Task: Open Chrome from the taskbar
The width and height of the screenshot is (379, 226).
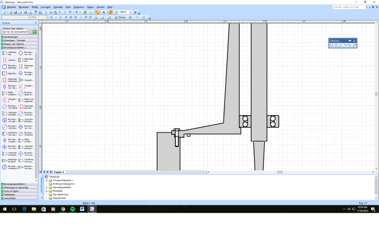Action: (63, 209)
